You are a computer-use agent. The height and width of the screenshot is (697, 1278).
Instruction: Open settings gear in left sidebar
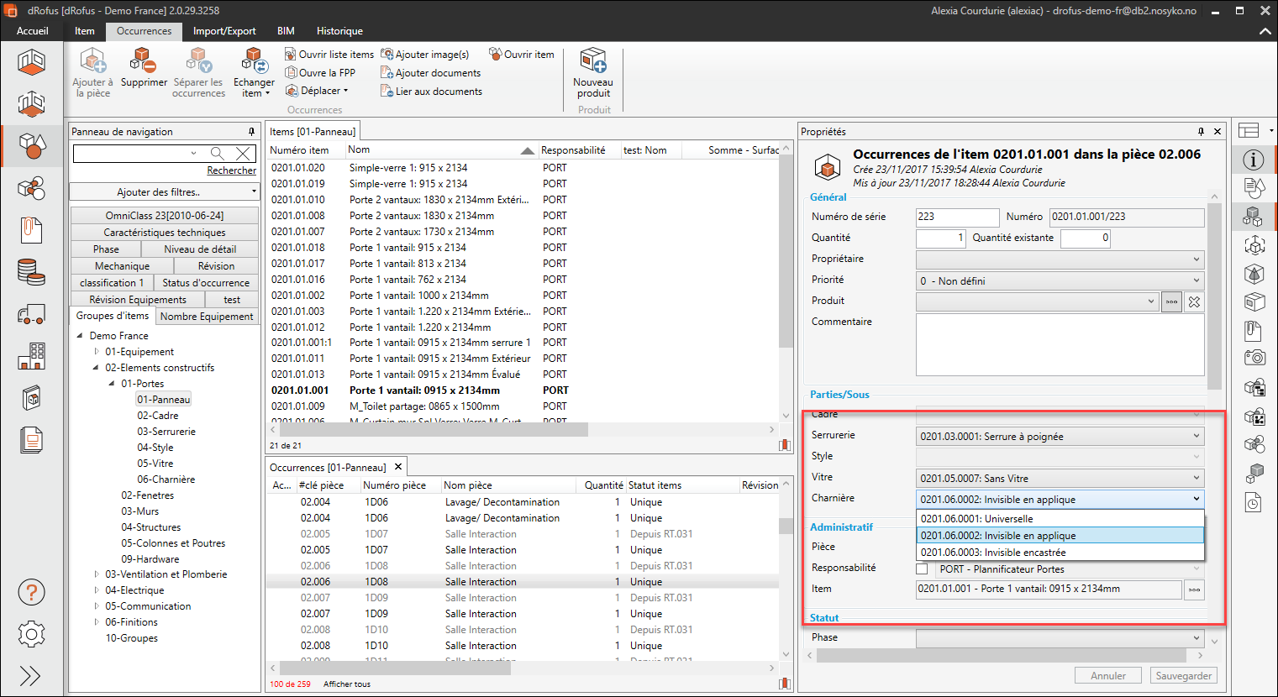click(x=31, y=634)
